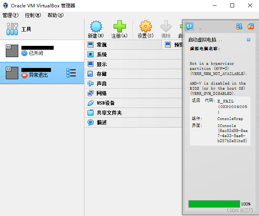This screenshot has width=259, height=216.
Task: Click the 存储 disk icon
Action: pyautogui.click(x=90, y=74)
